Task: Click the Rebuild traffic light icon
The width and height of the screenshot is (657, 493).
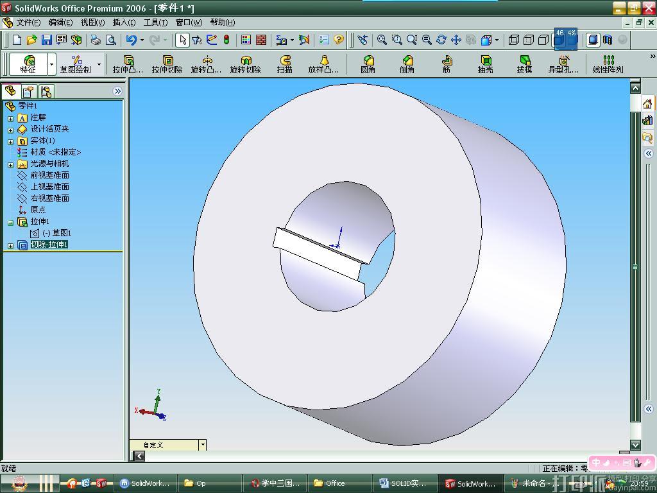Action: click(226, 40)
